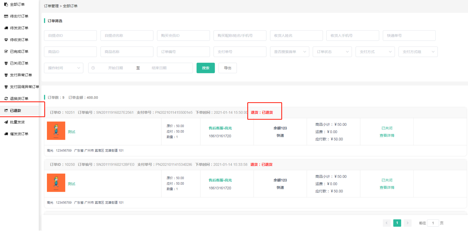Click 查看详情 link for order 10251
Screen dimensions: 468x233
tap(387, 135)
